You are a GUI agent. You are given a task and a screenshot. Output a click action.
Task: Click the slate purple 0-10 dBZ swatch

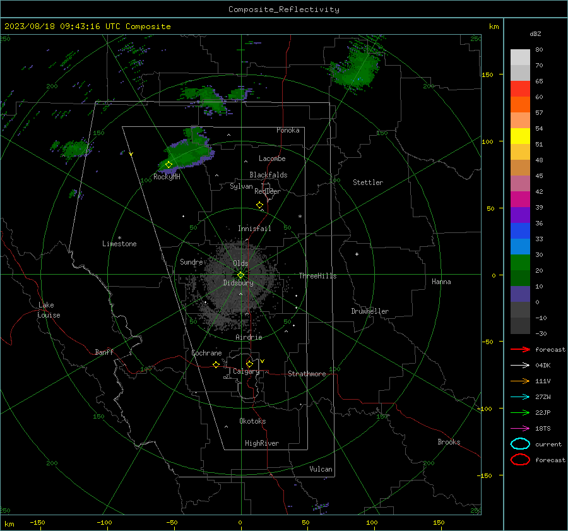[520, 294]
